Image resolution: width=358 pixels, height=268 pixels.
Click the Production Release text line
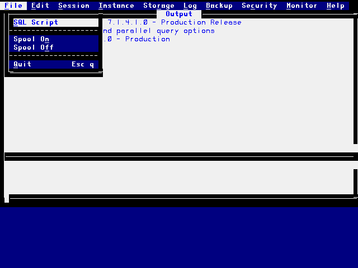175,22
